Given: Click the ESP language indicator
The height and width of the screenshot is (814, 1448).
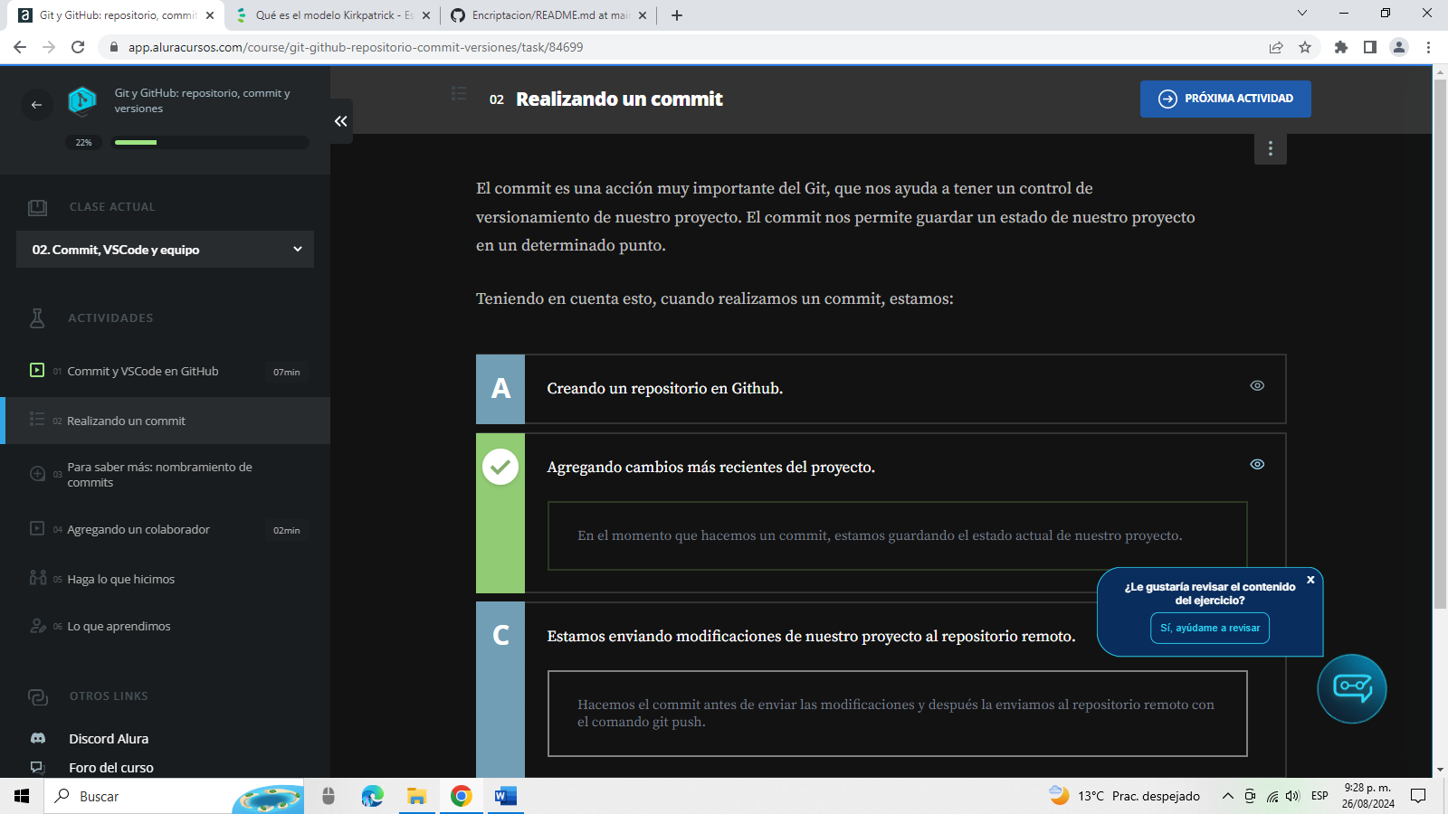Looking at the screenshot, I should coord(1319,796).
